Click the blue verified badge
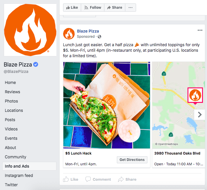 click(x=36, y=64)
